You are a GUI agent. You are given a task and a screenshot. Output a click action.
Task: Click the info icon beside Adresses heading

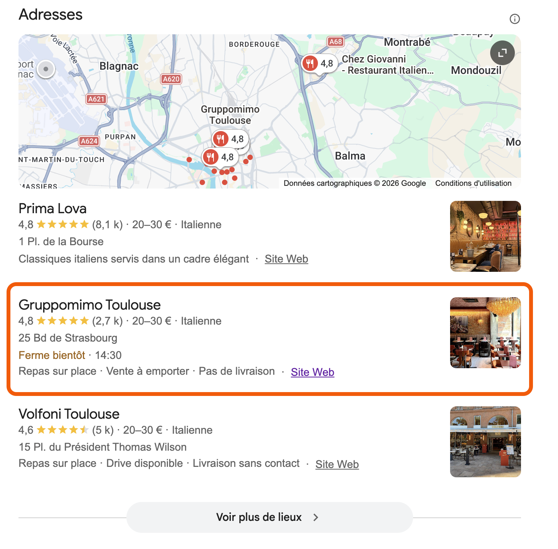(x=514, y=19)
